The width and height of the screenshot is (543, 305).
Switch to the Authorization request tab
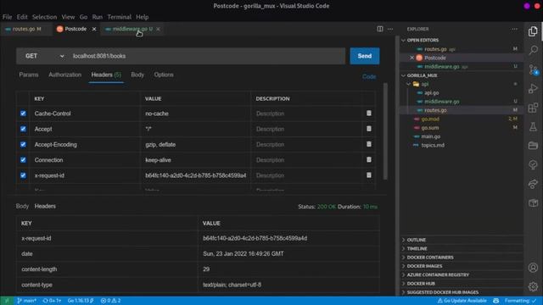click(64, 75)
